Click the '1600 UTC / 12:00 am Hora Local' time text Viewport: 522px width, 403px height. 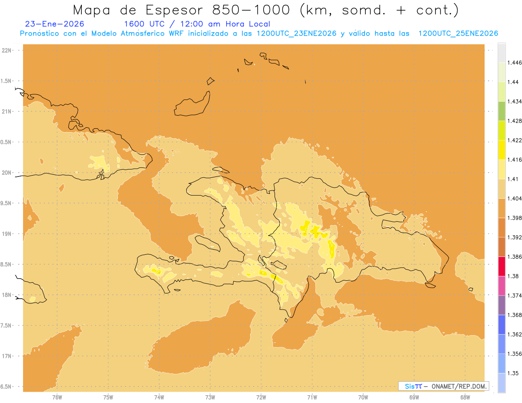(x=197, y=24)
